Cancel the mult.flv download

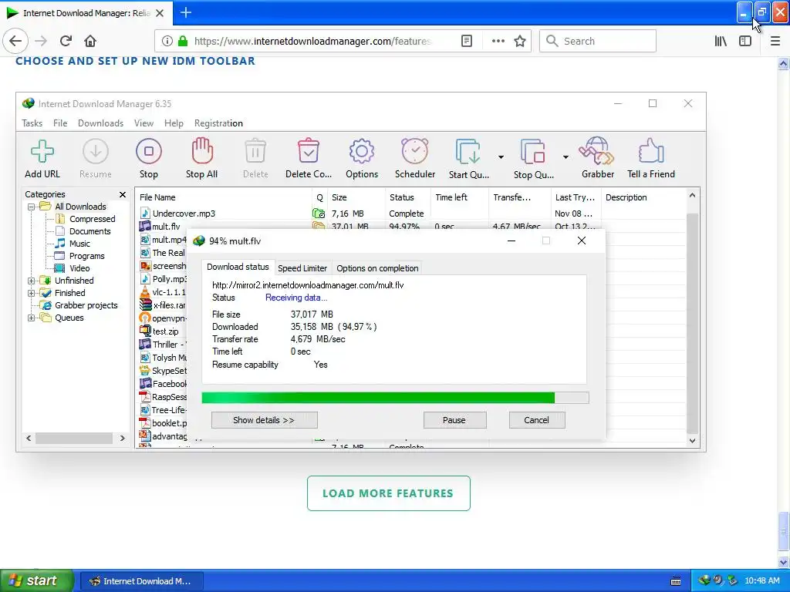537,420
